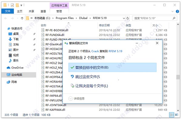Select the file RF-FUND64.dll
Screen dimensions: 182x119
pyautogui.click(x=55, y=35)
